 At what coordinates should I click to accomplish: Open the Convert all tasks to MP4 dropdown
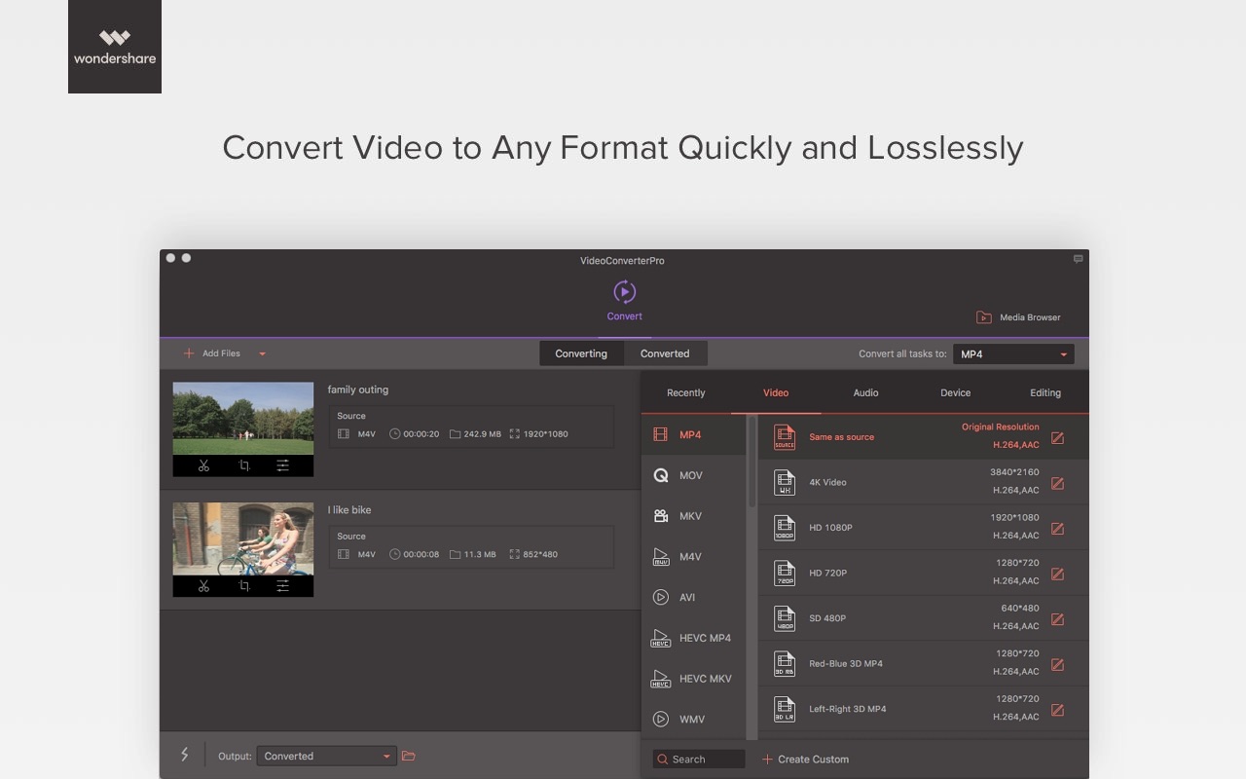pos(1013,354)
